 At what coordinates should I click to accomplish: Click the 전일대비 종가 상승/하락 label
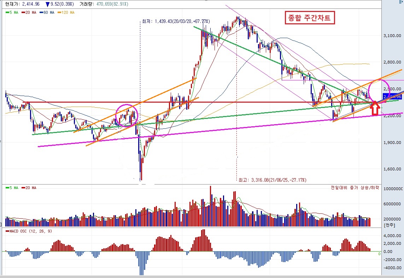click(355, 188)
